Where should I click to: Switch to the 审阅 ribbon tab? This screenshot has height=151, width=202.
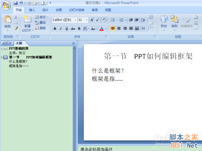95,10
